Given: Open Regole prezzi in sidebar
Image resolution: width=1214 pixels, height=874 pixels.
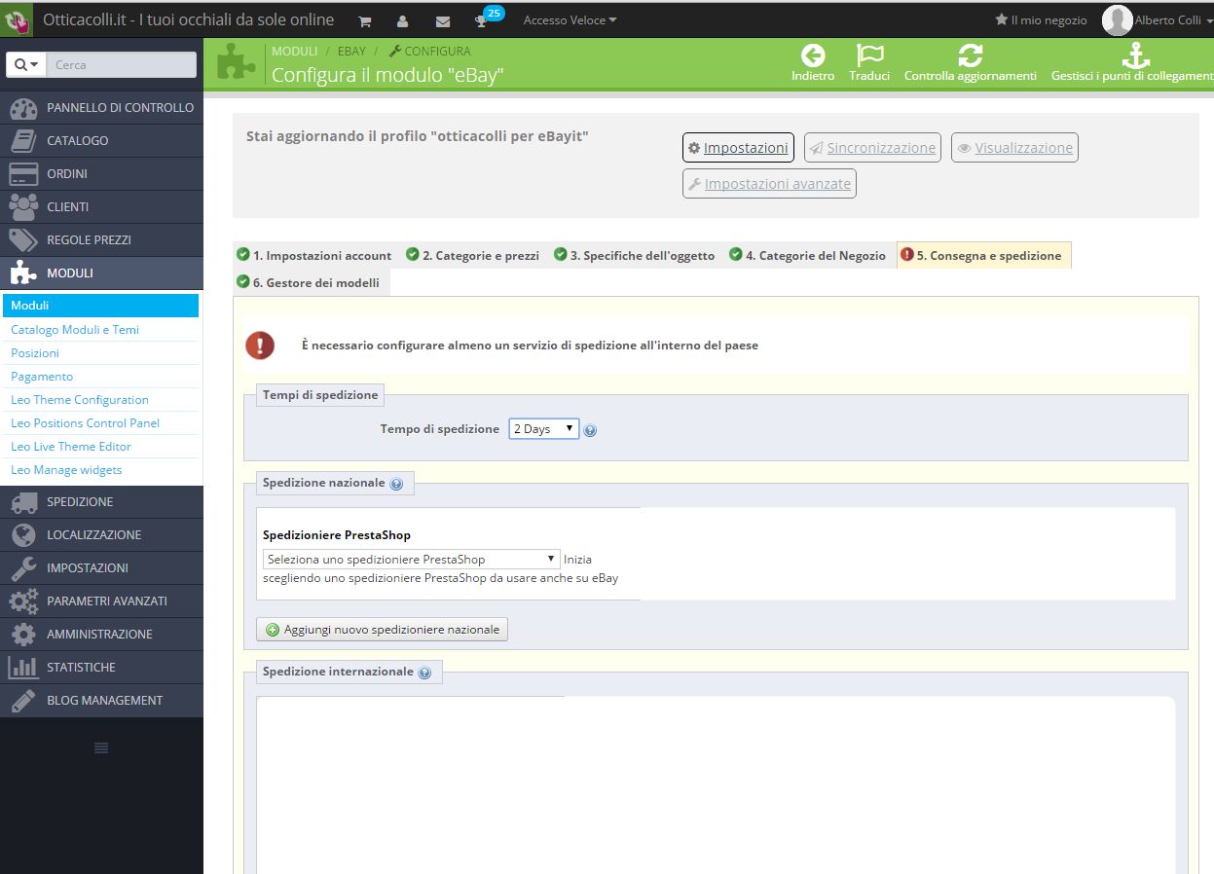Looking at the screenshot, I should (x=101, y=240).
